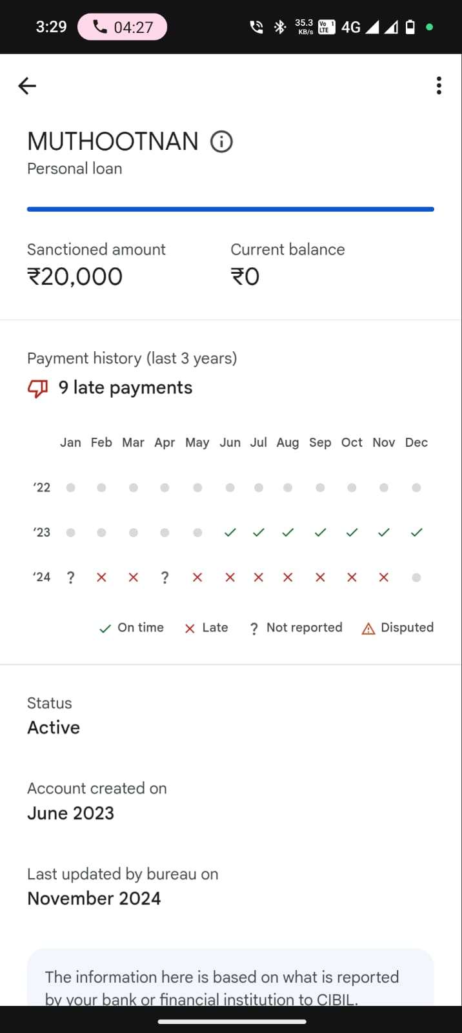462x1033 pixels.
Task: Tap the December 2023 on-time checkmark
Action: click(x=417, y=533)
